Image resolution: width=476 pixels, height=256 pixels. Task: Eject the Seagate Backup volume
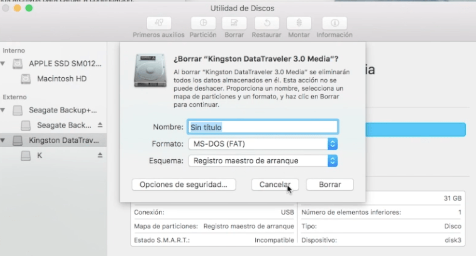(x=100, y=125)
